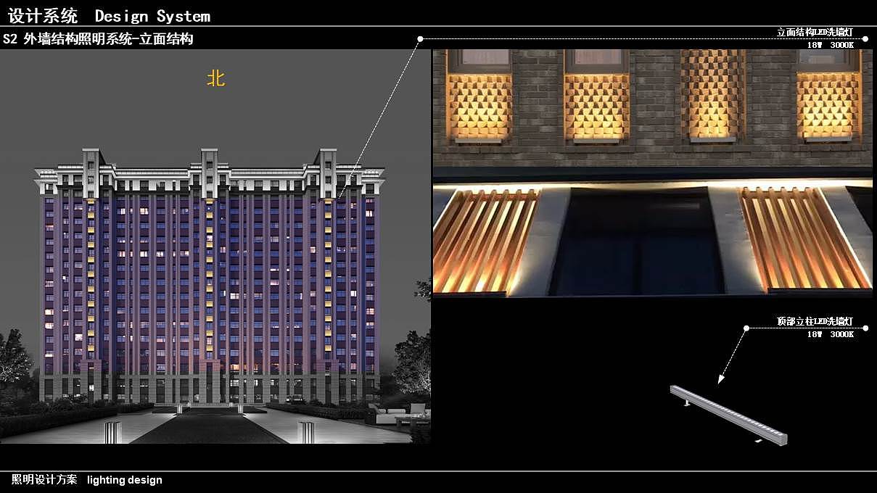This screenshot has height=493, width=877.
Task: Click the "照明设计方案 lighting design" footer text
Action: (x=87, y=480)
